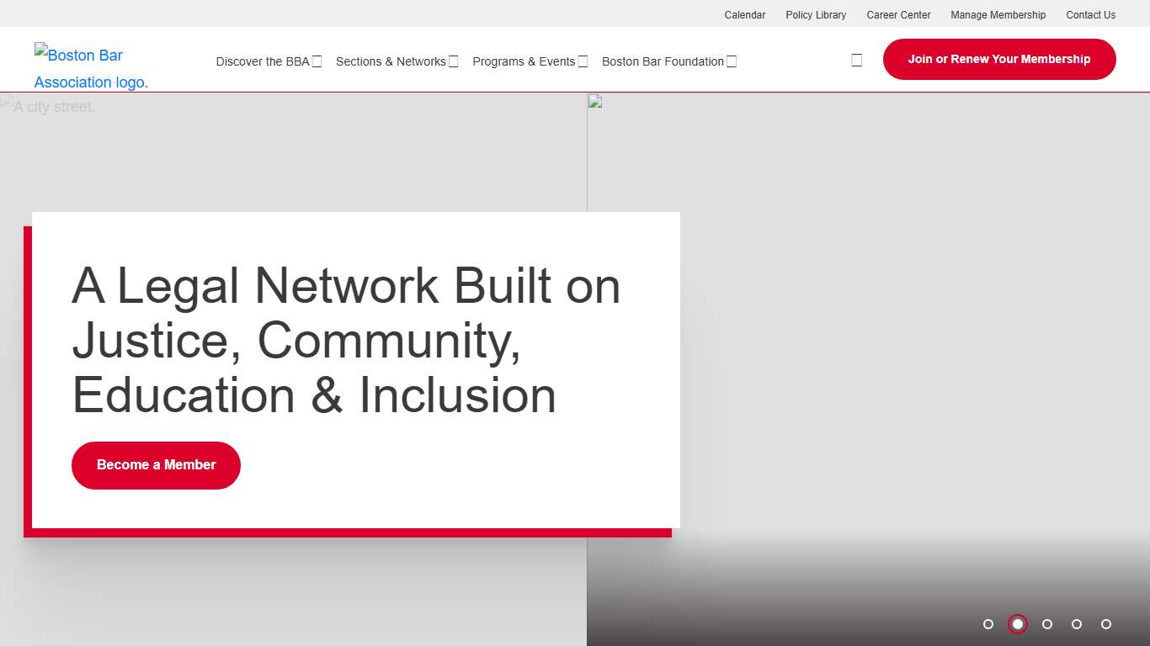This screenshot has width=1150, height=646.
Task: Open the Programs & Events menu
Action: point(524,61)
